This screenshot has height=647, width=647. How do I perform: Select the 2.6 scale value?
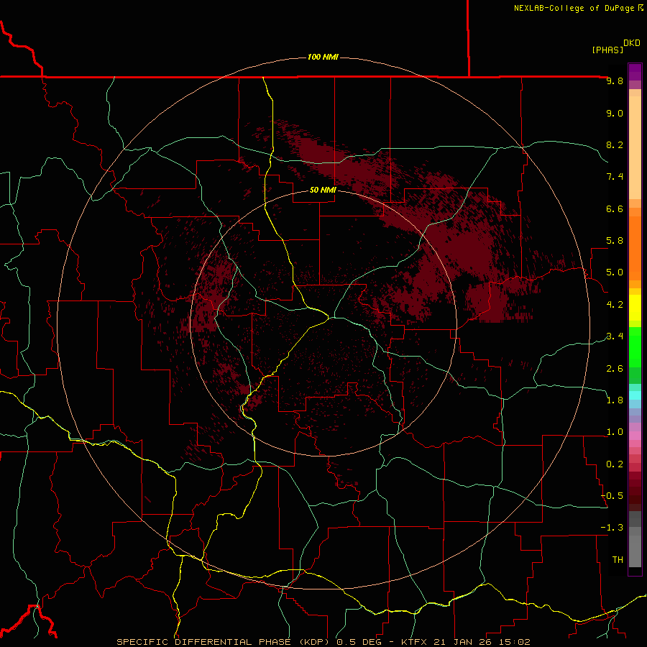coord(615,369)
